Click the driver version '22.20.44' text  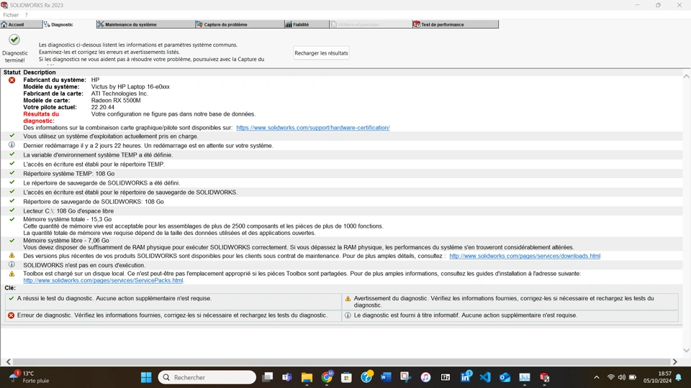point(103,107)
